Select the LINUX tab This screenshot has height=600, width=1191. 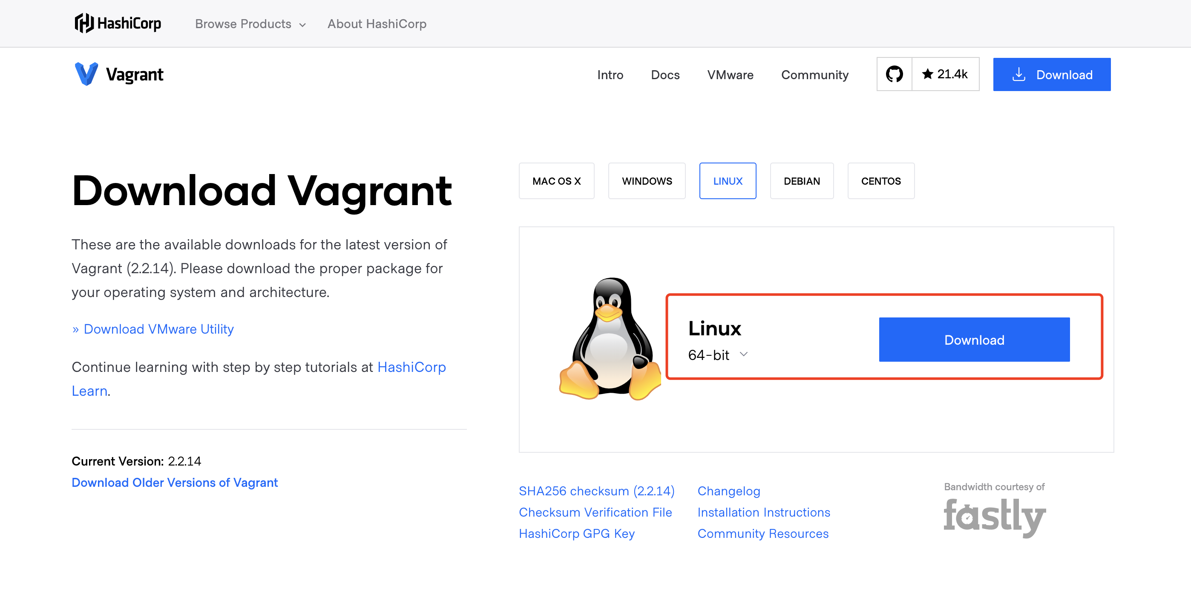pos(727,180)
